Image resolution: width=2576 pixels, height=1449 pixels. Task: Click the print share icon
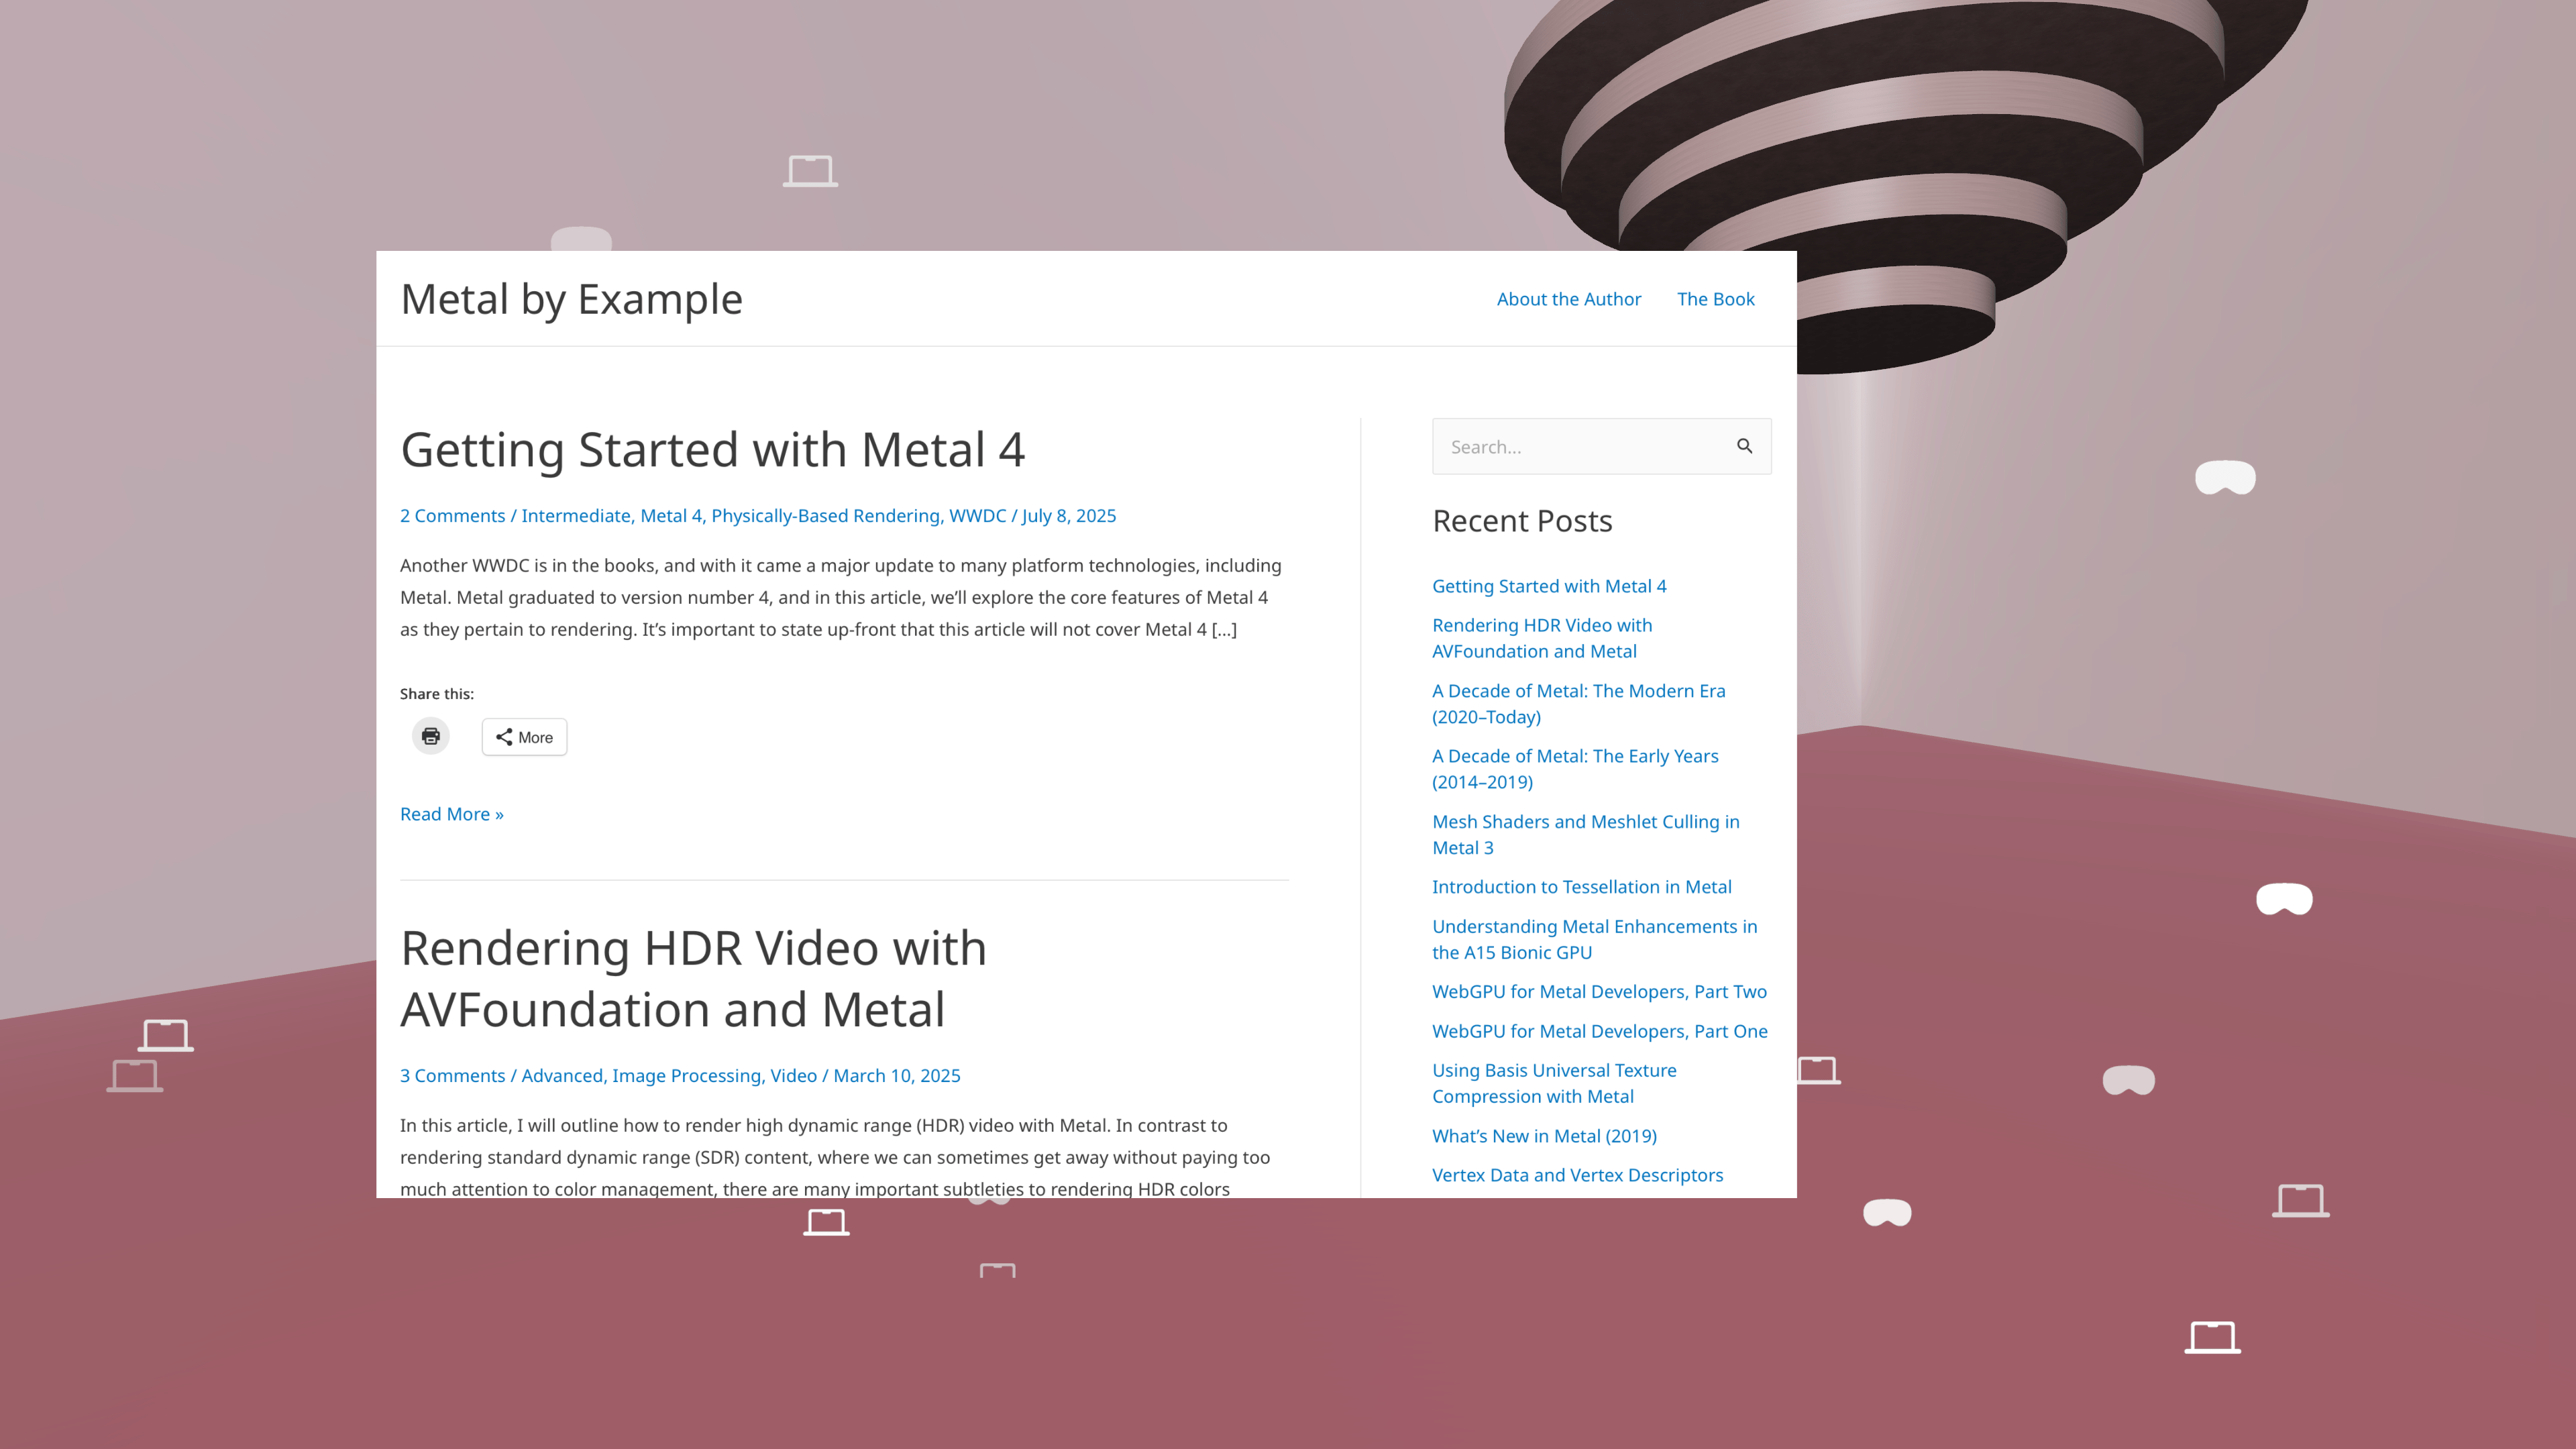(431, 736)
